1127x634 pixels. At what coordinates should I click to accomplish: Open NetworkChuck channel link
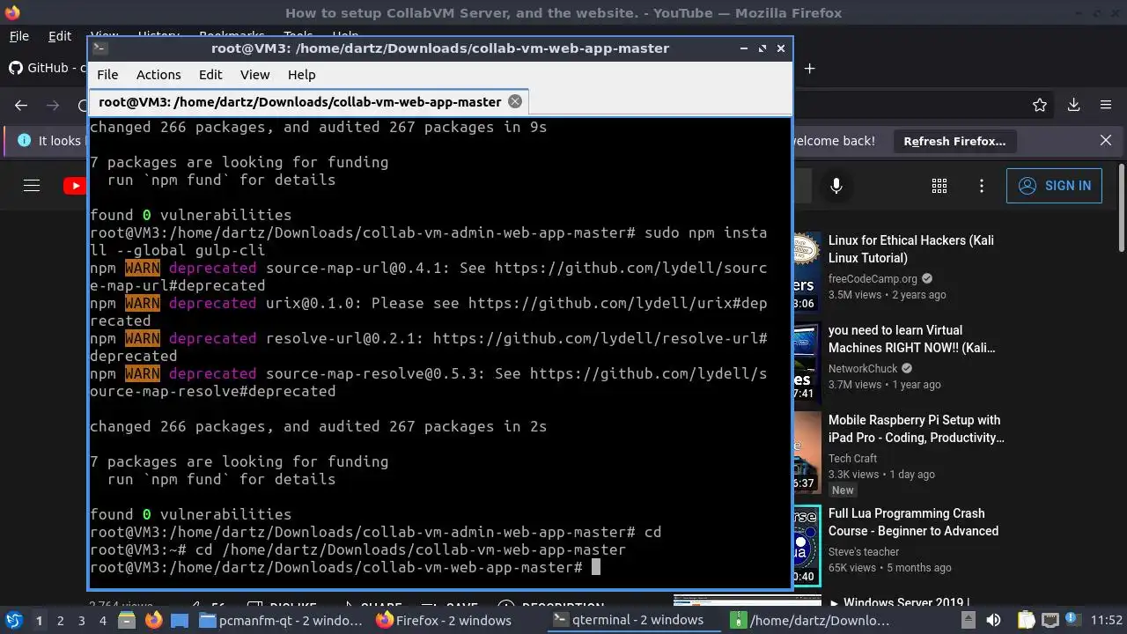point(863,369)
